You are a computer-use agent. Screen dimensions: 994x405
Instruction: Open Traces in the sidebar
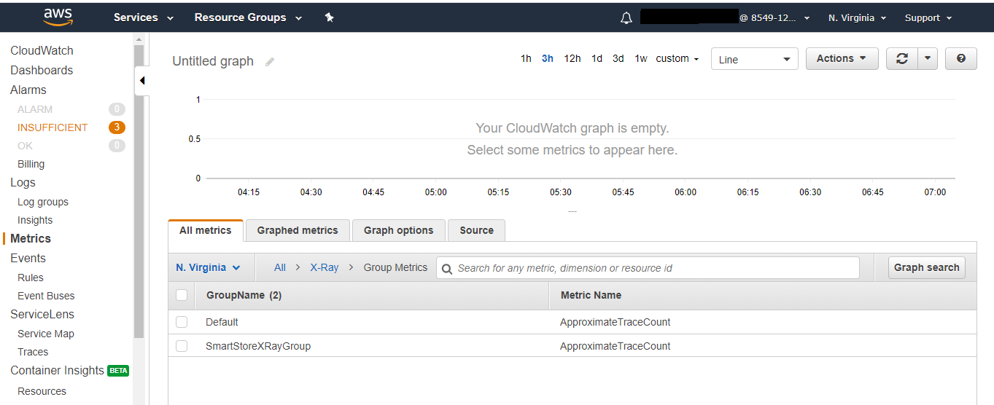coord(33,352)
